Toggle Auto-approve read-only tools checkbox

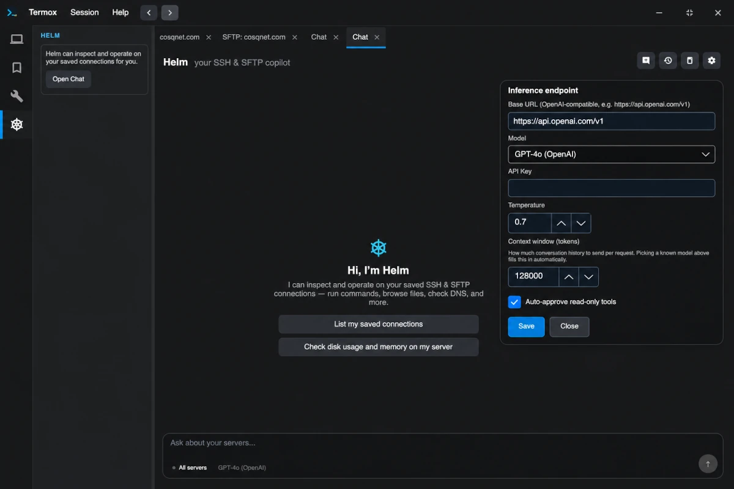tap(514, 302)
